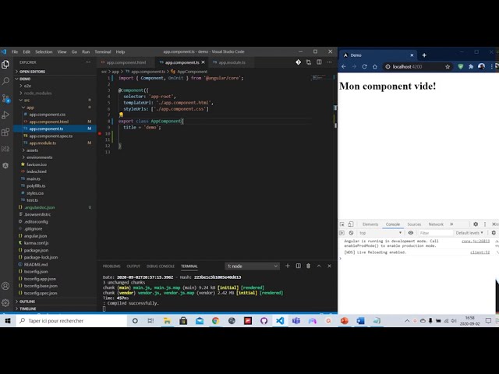Open the Extensions view icon

coord(5,132)
